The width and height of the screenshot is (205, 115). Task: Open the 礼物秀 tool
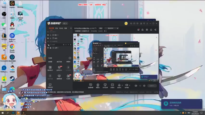tap(68, 77)
